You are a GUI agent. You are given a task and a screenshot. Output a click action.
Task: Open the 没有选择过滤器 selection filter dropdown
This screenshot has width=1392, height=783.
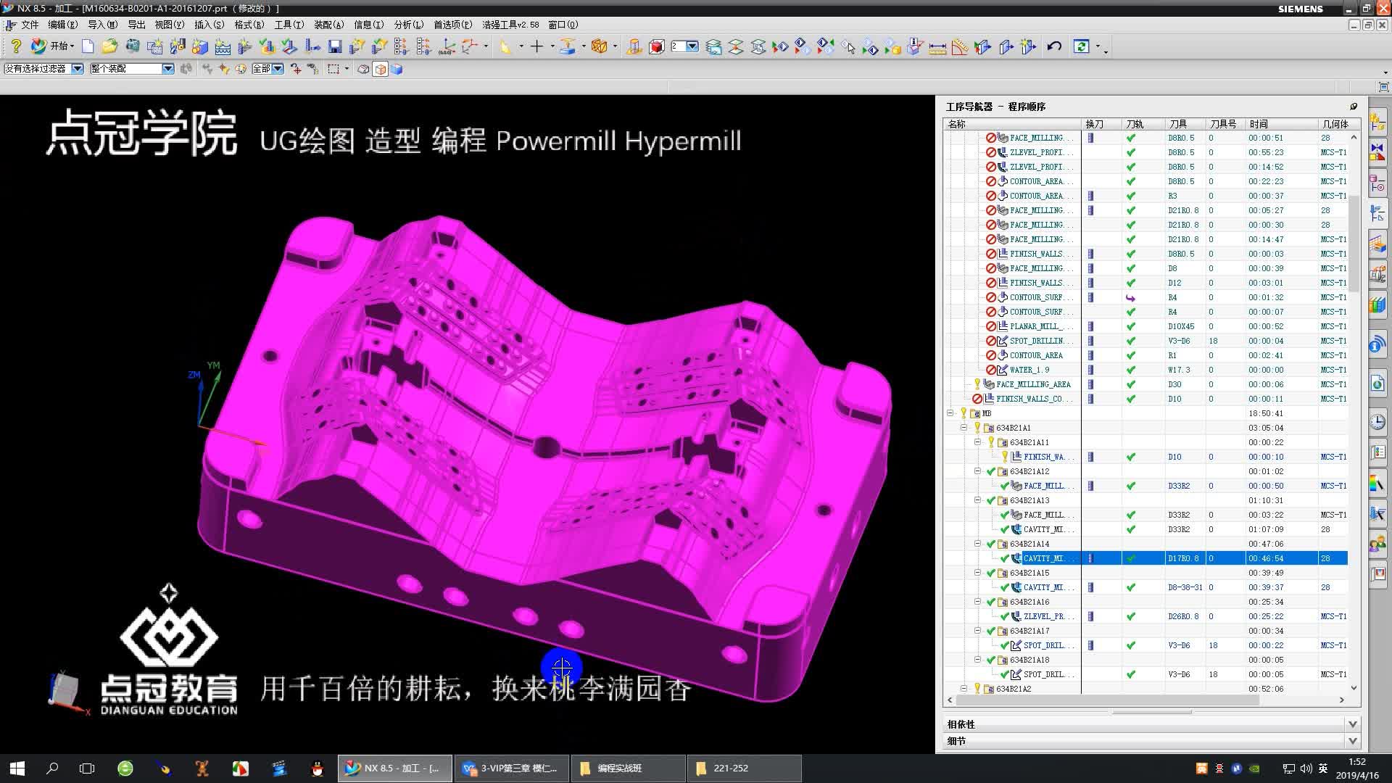[76, 69]
